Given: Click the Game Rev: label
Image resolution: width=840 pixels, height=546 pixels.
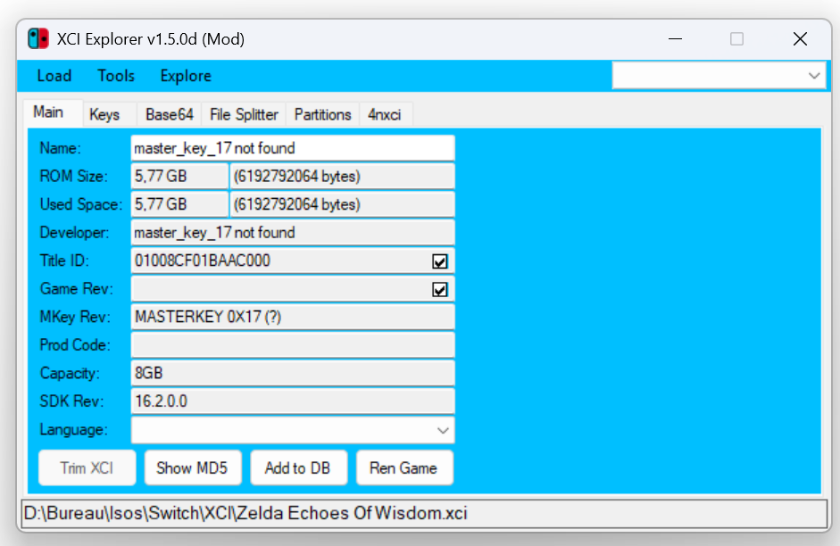Looking at the screenshot, I should point(77,289).
